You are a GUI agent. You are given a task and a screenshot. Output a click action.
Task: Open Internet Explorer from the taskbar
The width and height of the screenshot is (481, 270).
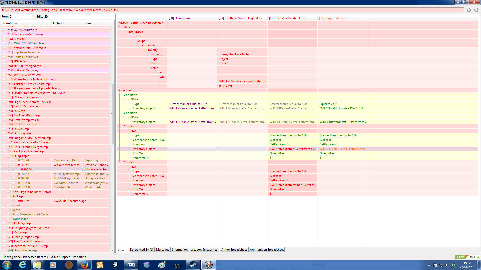pyautogui.click(x=22, y=265)
